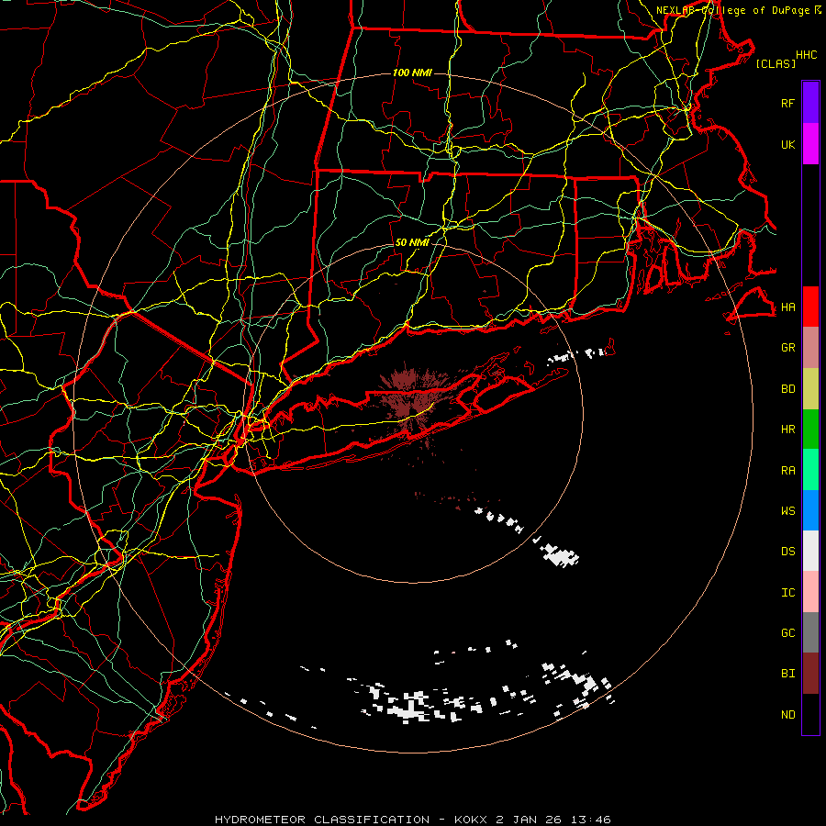The height and width of the screenshot is (826, 826).
Task: Click the WS legend label
Action: tap(787, 511)
